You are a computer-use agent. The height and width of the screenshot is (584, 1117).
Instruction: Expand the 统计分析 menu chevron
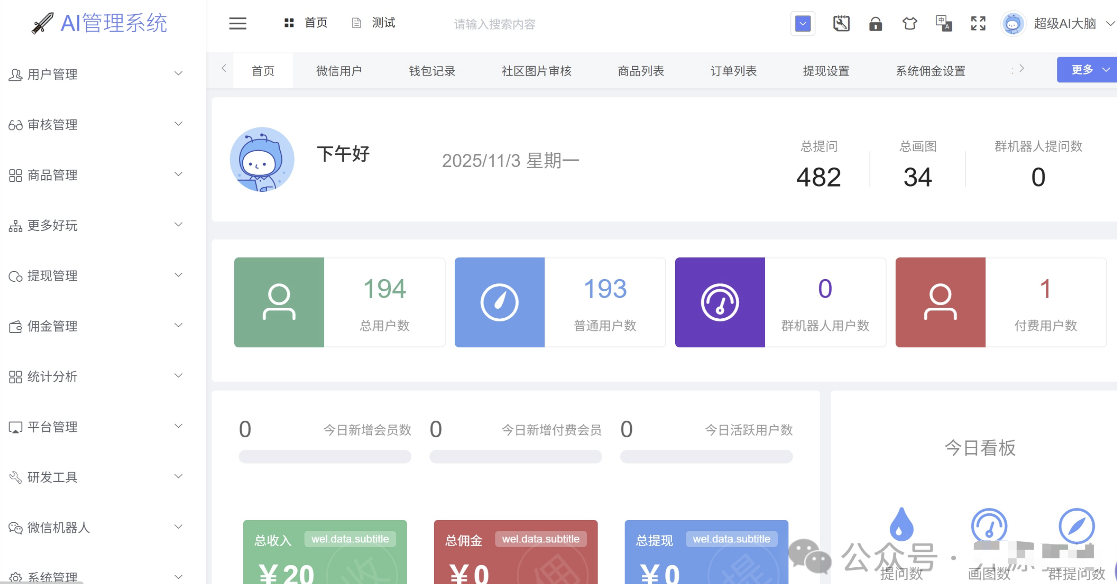click(178, 375)
